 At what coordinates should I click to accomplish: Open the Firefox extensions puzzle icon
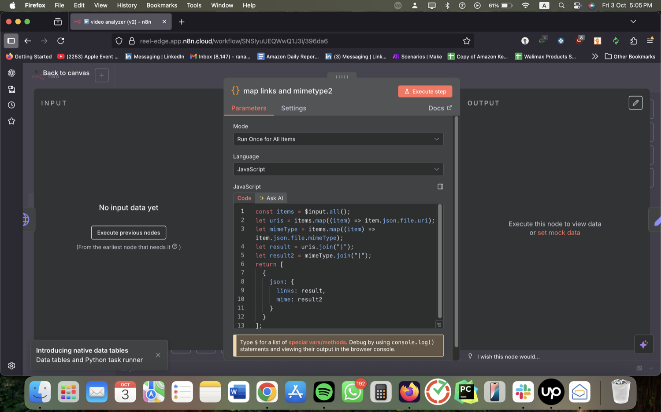click(633, 41)
